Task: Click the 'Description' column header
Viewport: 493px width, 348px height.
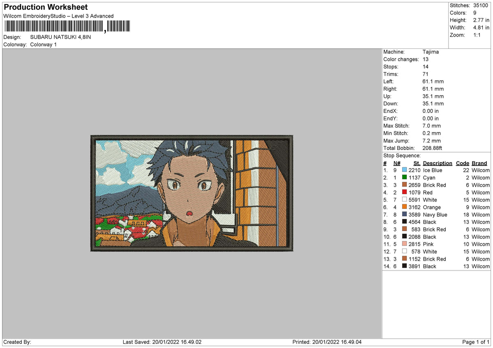Action: (x=438, y=163)
